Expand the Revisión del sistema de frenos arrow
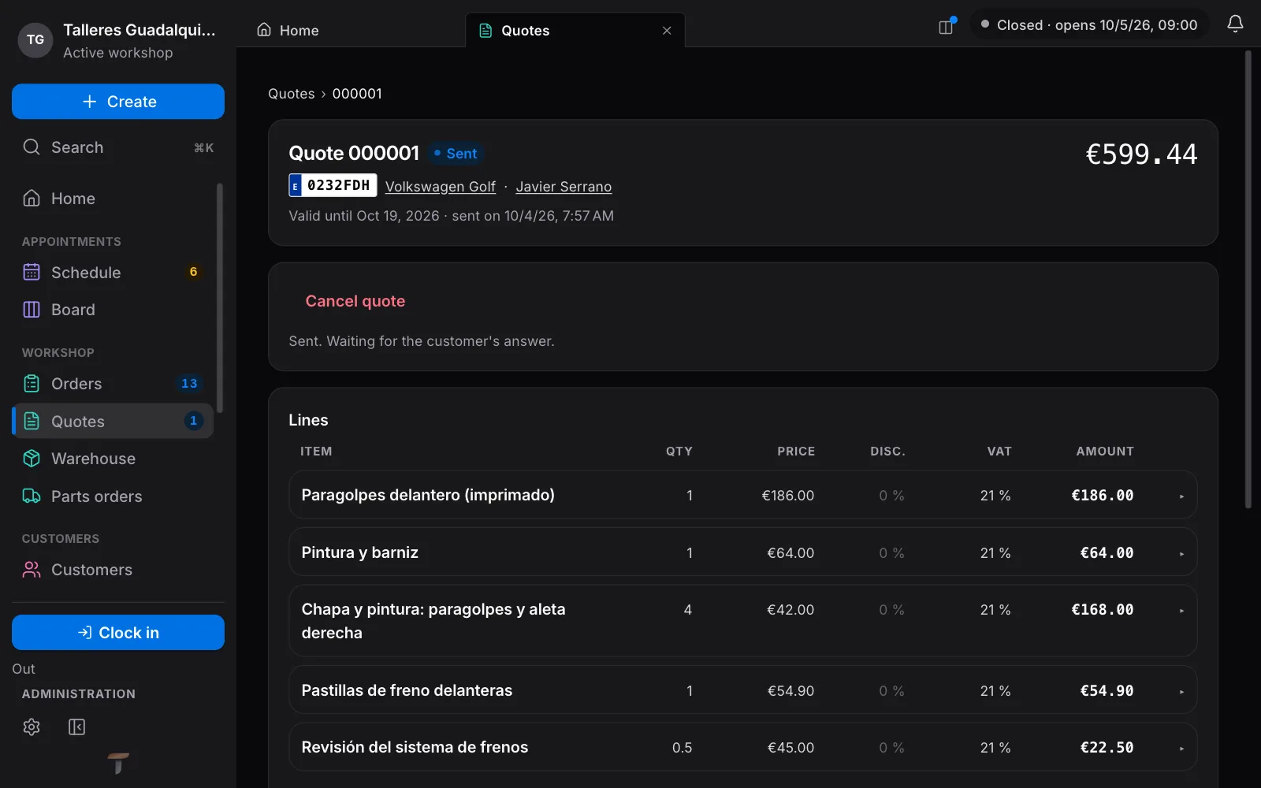 click(x=1181, y=749)
